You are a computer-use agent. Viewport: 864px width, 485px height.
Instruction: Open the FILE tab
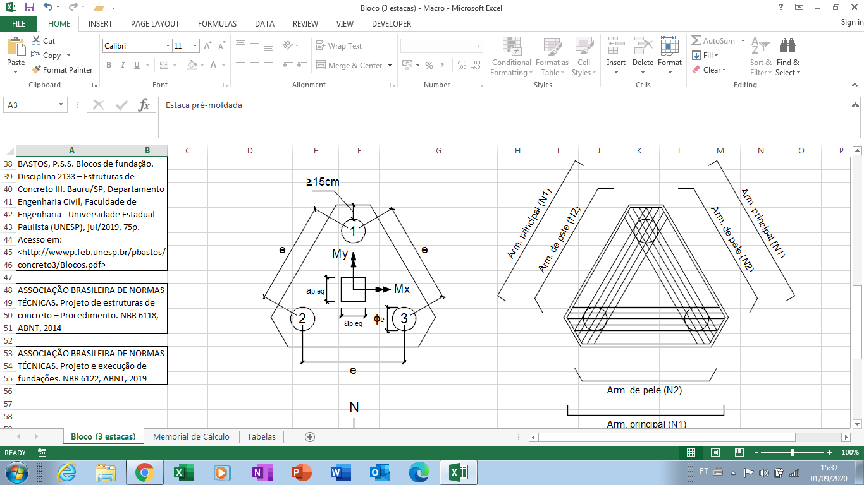18,24
